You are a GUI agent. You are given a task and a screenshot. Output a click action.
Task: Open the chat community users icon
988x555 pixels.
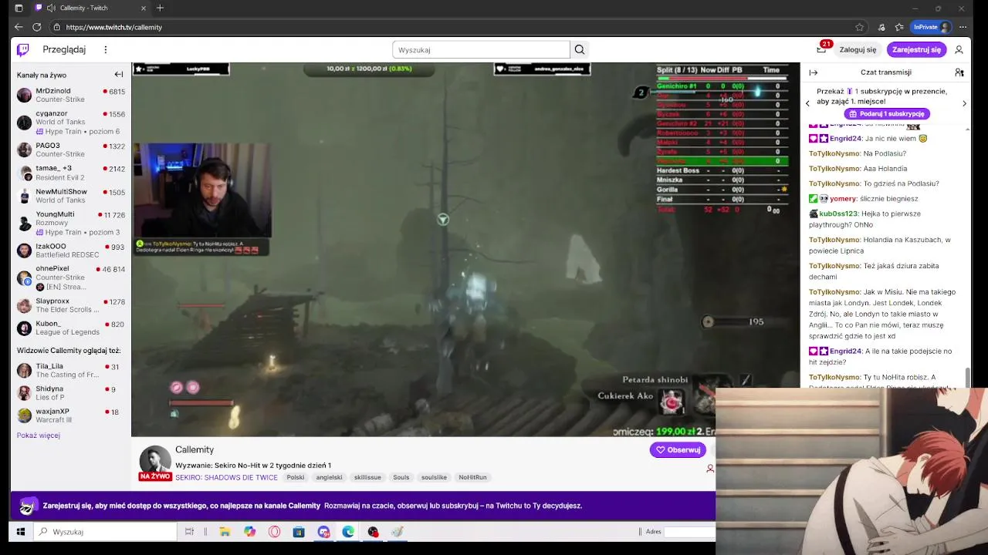pyautogui.click(x=959, y=72)
